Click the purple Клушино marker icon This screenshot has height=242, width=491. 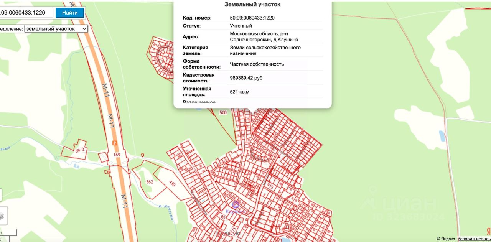pyautogui.click(x=236, y=205)
